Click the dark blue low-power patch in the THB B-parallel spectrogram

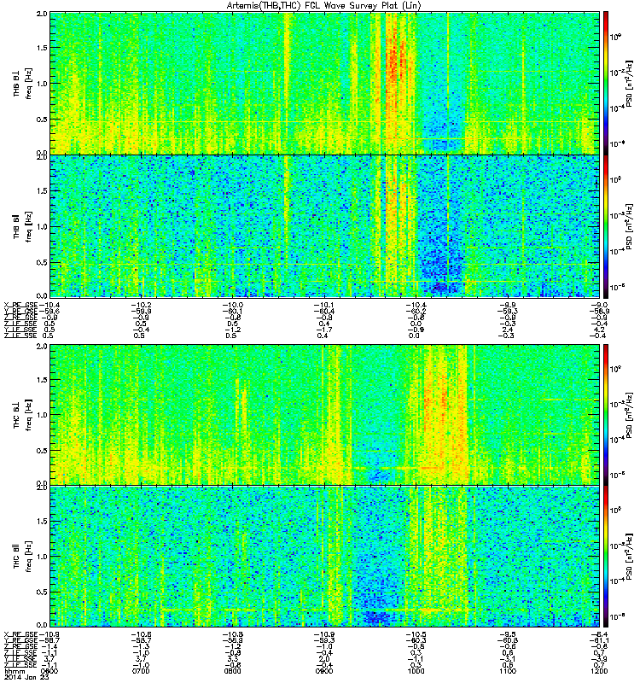440,261
